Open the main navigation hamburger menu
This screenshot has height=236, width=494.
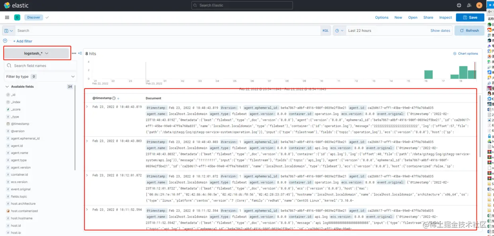point(7,17)
